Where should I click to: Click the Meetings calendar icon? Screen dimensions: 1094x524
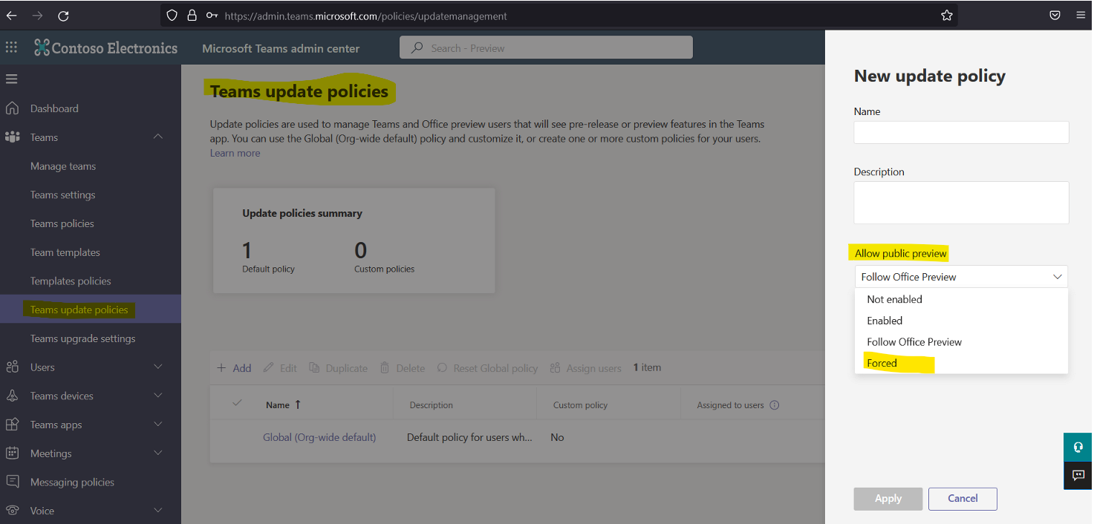point(12,453)
